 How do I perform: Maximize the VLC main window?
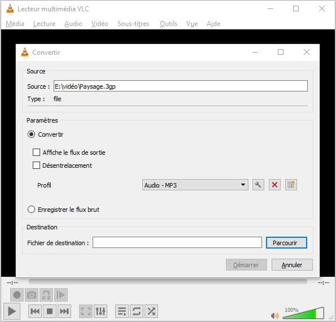click(x=296, y=9)
